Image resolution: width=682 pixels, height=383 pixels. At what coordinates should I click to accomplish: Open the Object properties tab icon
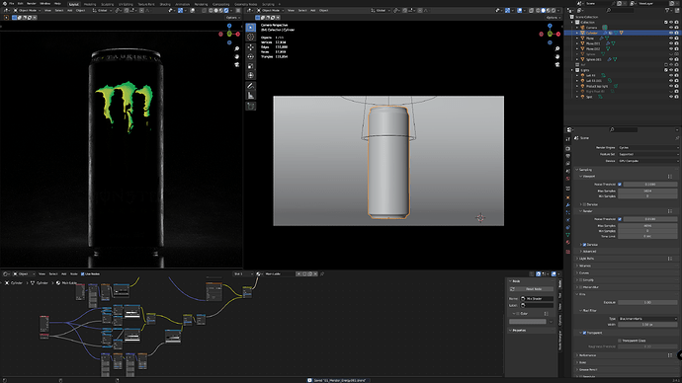coord(568,197)
